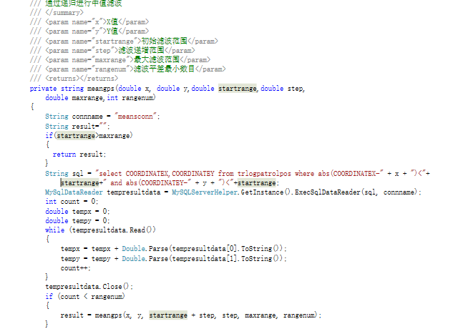Click the "double tempx = 0;" declaration
Image resolution: width=453 pixels, height=329 pixels.
click(77, 212)
